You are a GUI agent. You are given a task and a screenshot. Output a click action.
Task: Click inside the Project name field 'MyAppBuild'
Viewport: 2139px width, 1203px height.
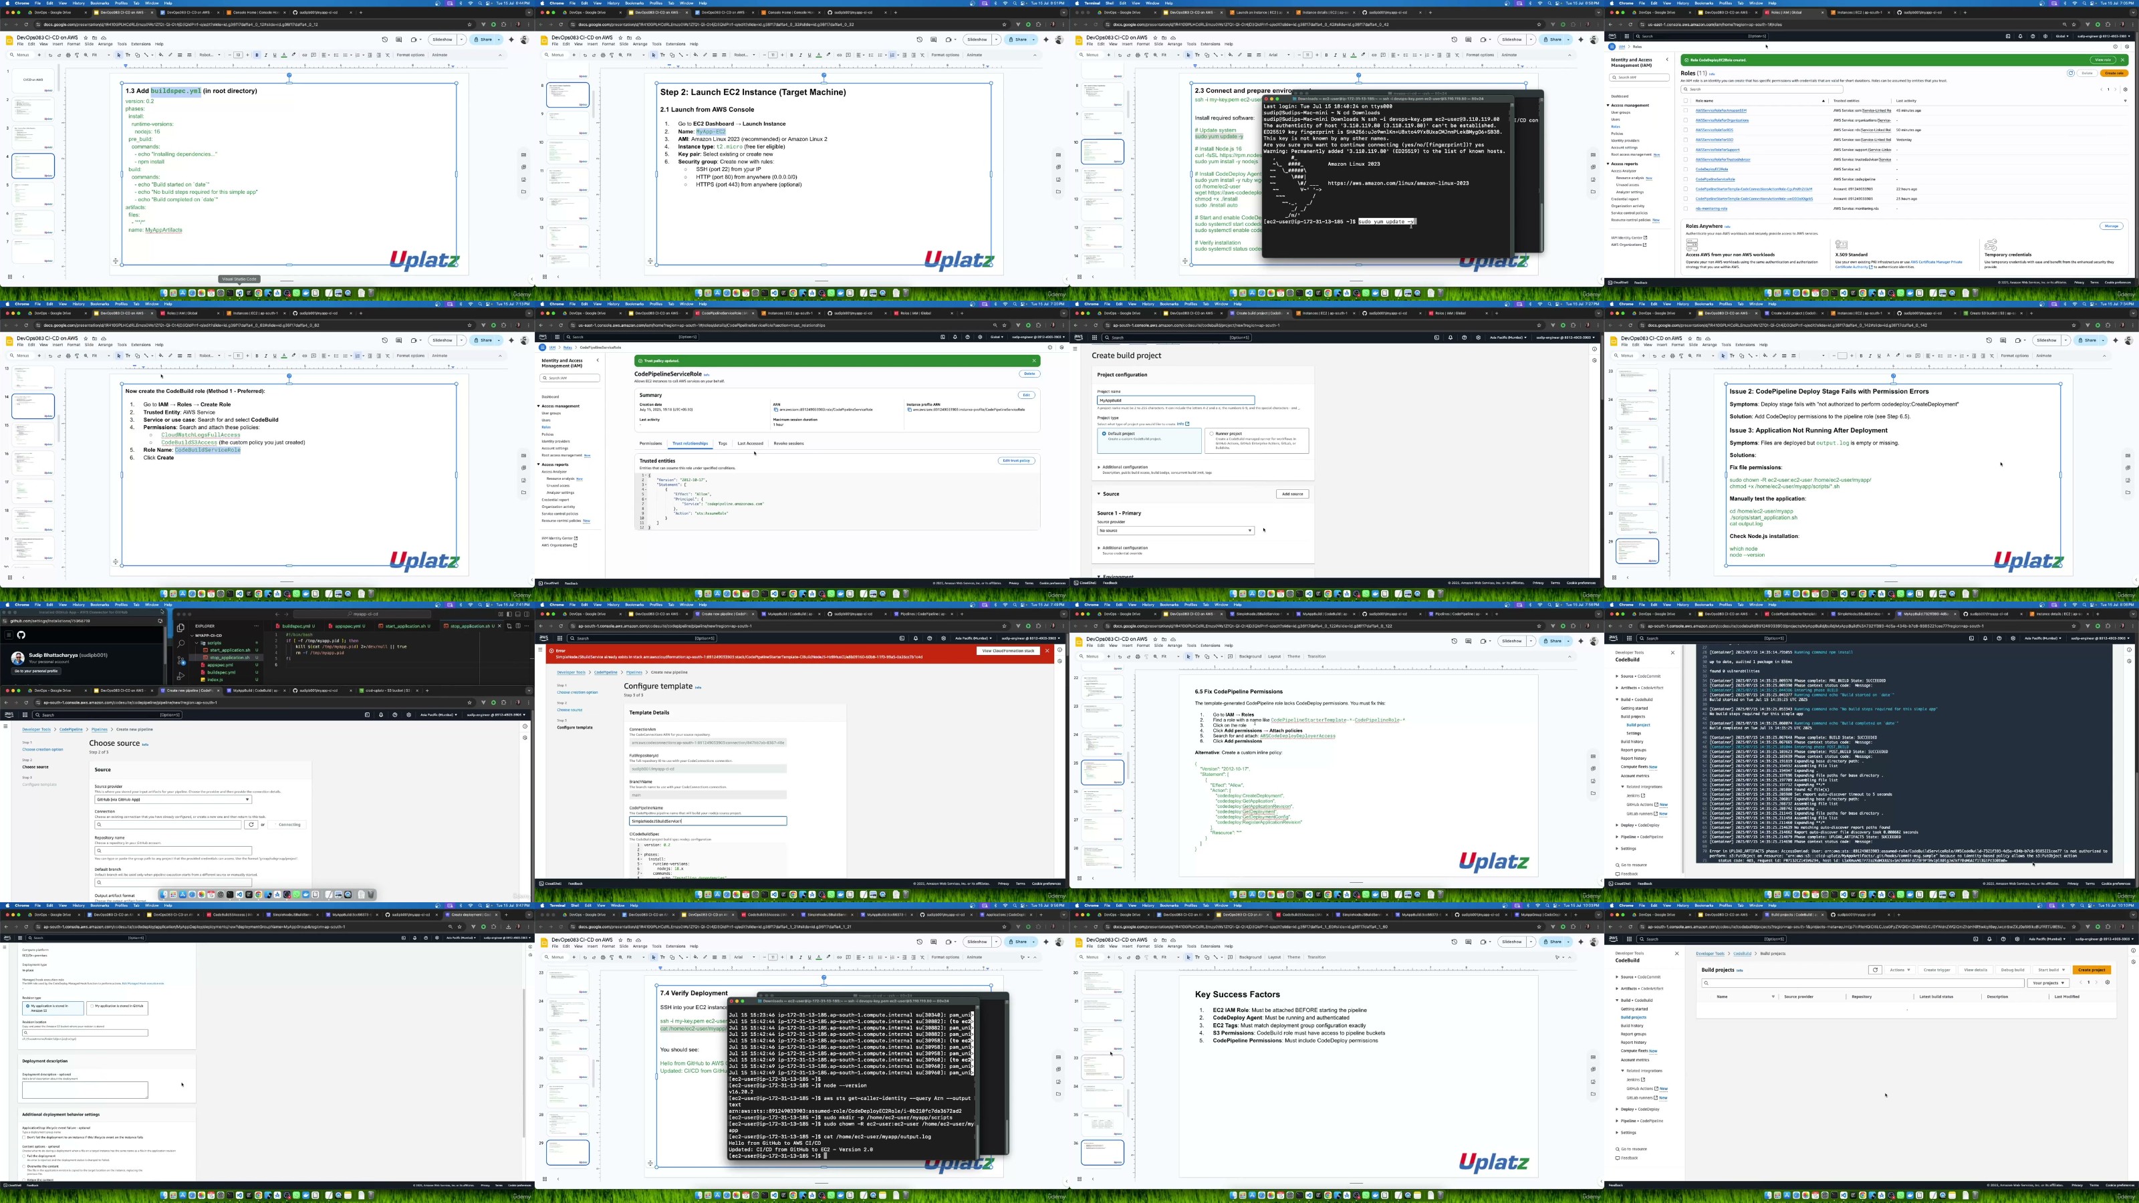pyautogui.click(x=1175, y=400)
